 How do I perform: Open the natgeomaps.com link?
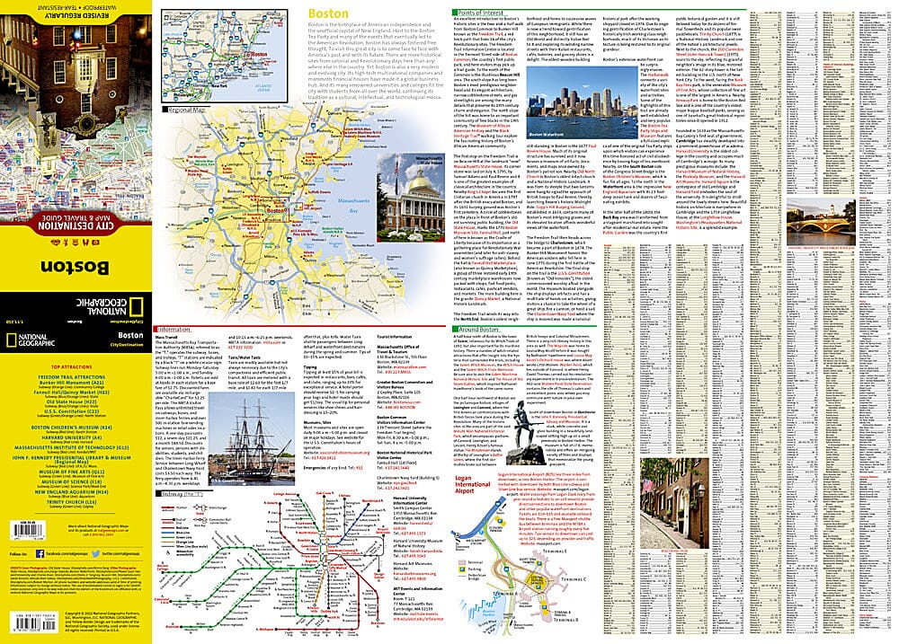click(108, 533)
